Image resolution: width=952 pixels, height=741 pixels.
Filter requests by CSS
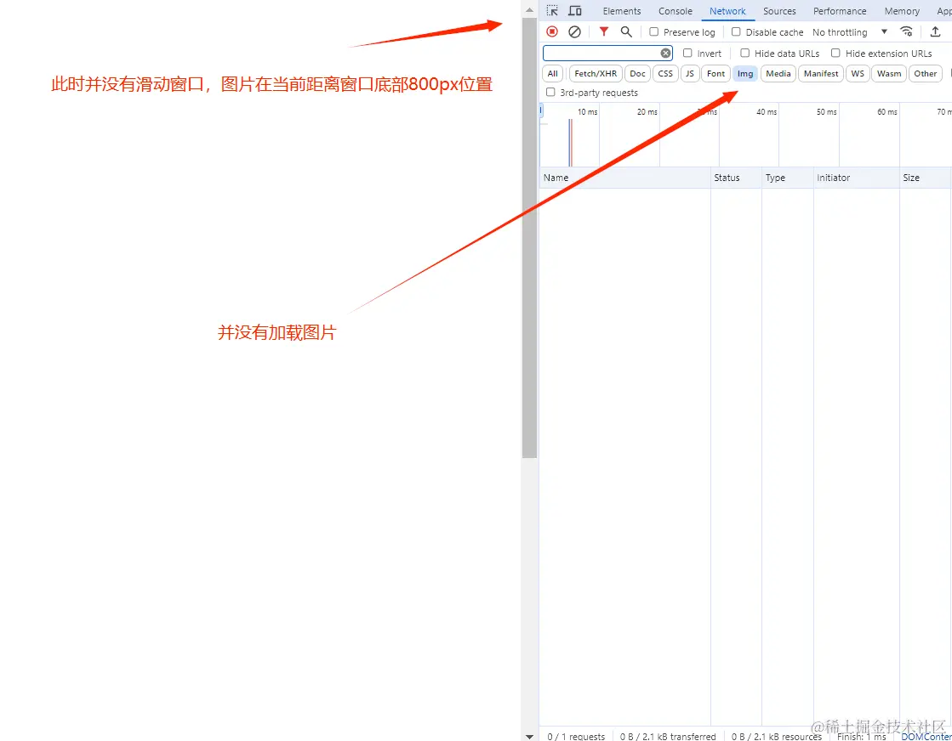665,73
